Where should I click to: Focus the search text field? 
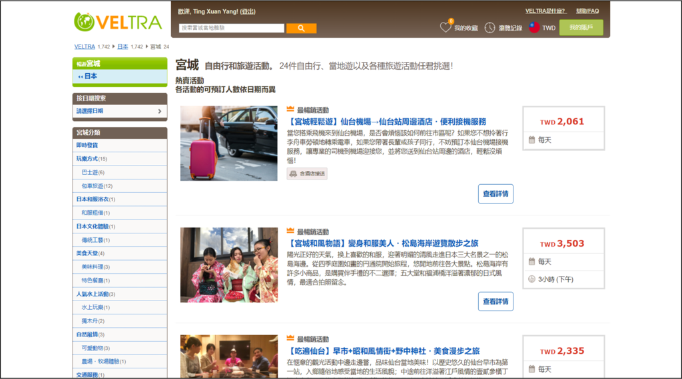(x=231, y=28)
